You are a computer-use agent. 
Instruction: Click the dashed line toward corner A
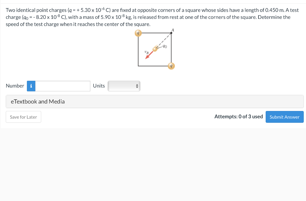[163, 40]
